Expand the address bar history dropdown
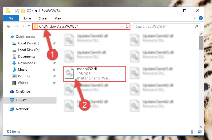Image resolution: width=212 pixels, height=140 pixels. point(121,27)
